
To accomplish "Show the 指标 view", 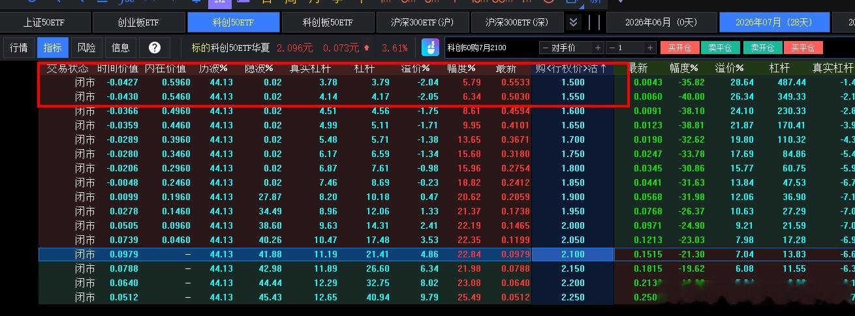I will click(x=52, y=48).
